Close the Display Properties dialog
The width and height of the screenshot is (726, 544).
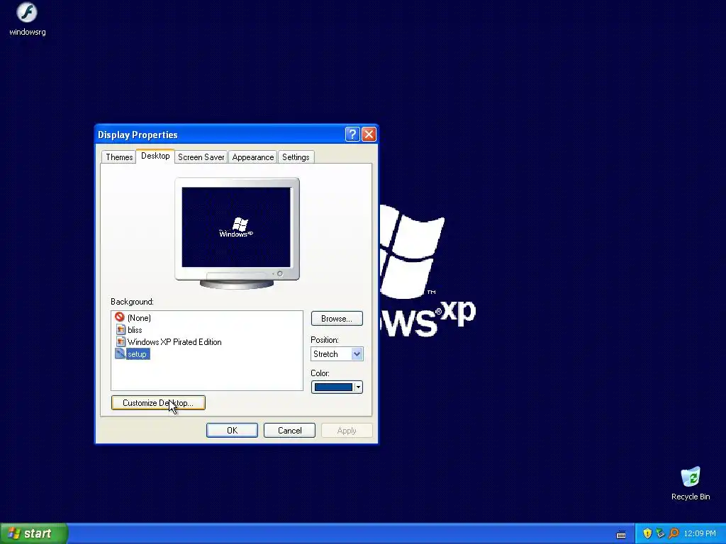369,135
